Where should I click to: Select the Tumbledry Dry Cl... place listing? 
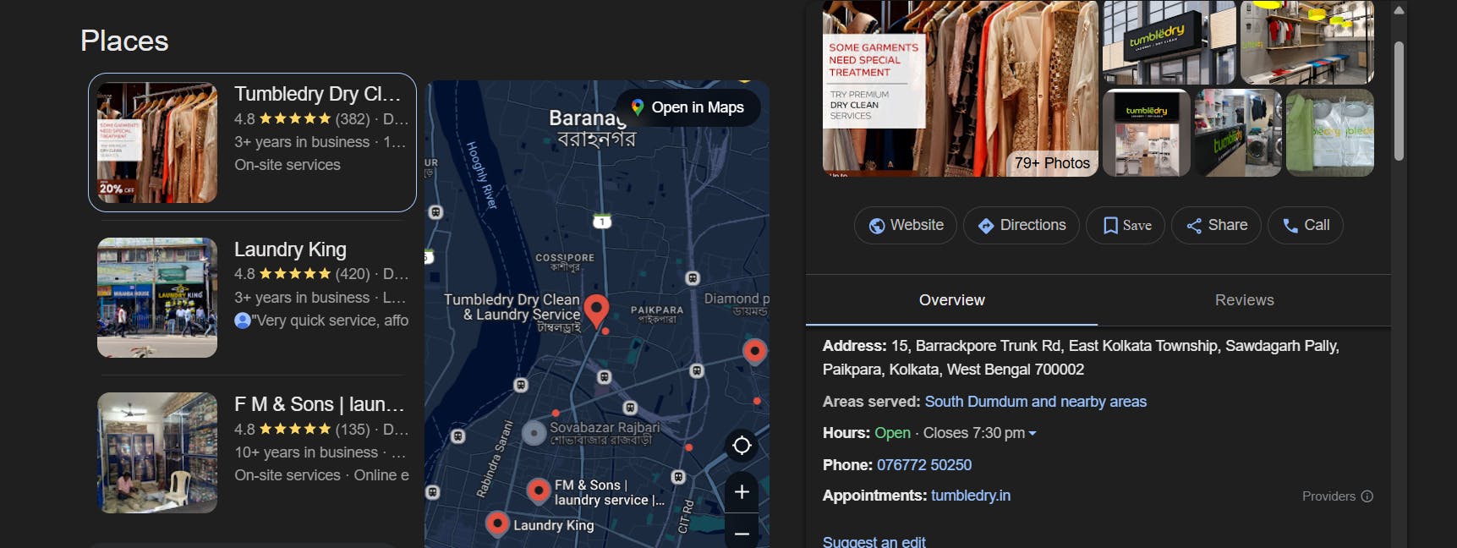252,142
